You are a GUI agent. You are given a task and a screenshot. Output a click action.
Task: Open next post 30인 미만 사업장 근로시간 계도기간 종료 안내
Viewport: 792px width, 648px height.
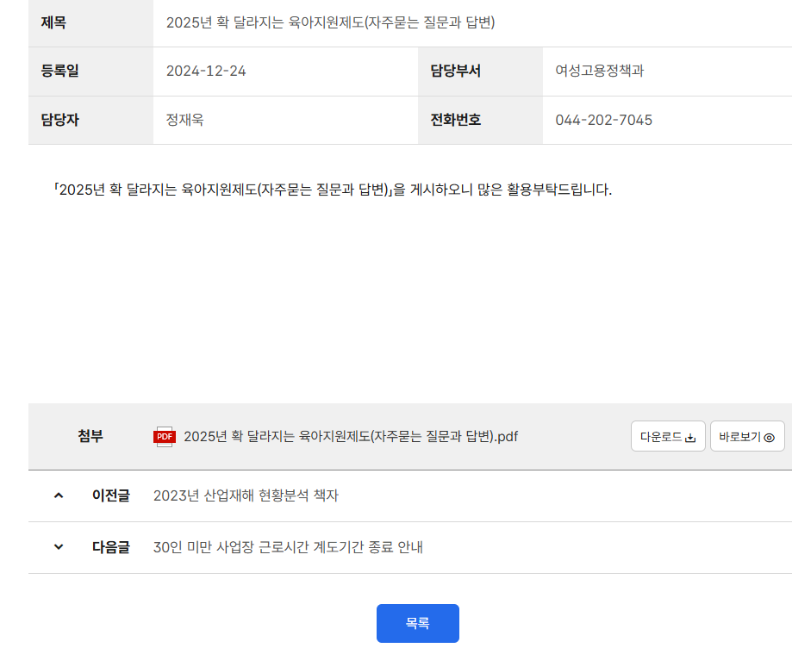pos(288,547)
